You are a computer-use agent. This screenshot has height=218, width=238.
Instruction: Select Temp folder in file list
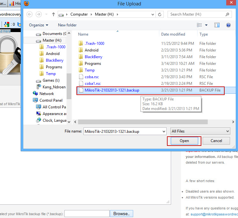pos(90,70)
